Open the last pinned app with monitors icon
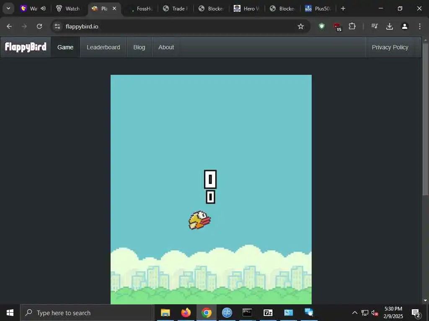This screenshot has width=429, height=321. click(x=309, y=313)
